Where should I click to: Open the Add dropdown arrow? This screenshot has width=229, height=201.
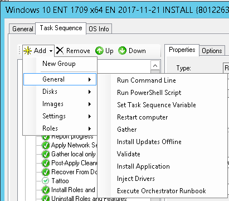tap(51, 51)
